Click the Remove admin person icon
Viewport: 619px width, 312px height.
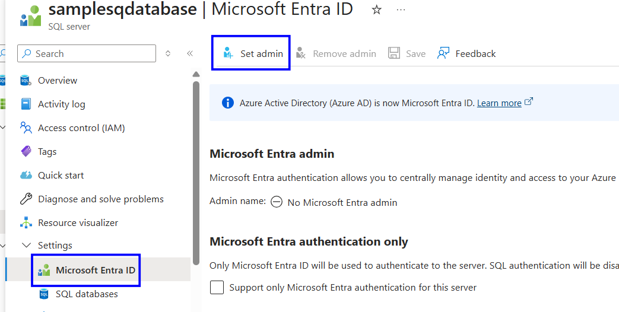(x=301, y=53)
